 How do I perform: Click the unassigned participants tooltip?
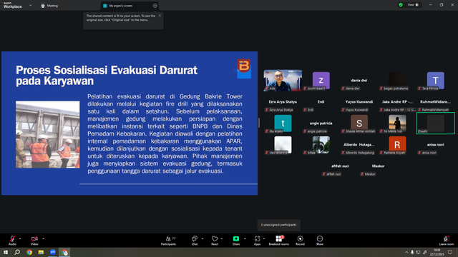(x=278, y=225)
